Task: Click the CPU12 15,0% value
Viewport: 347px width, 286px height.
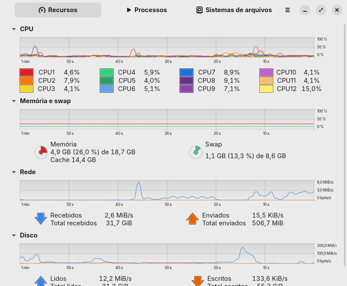Action: point(311,89)
